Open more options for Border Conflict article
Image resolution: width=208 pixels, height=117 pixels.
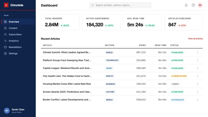[198, 100]
